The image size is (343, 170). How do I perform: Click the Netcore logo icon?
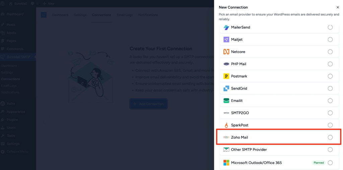tap(226, 52)
